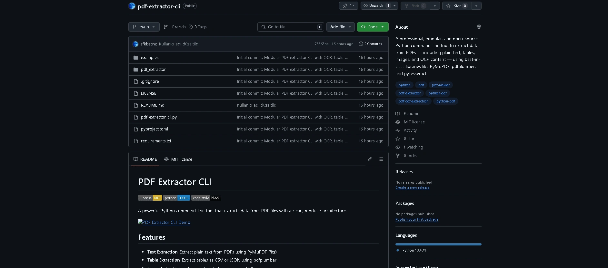Click the requirements.txt file icon
Viewport: 608px width, 268px height.
[x=136, y=141]
